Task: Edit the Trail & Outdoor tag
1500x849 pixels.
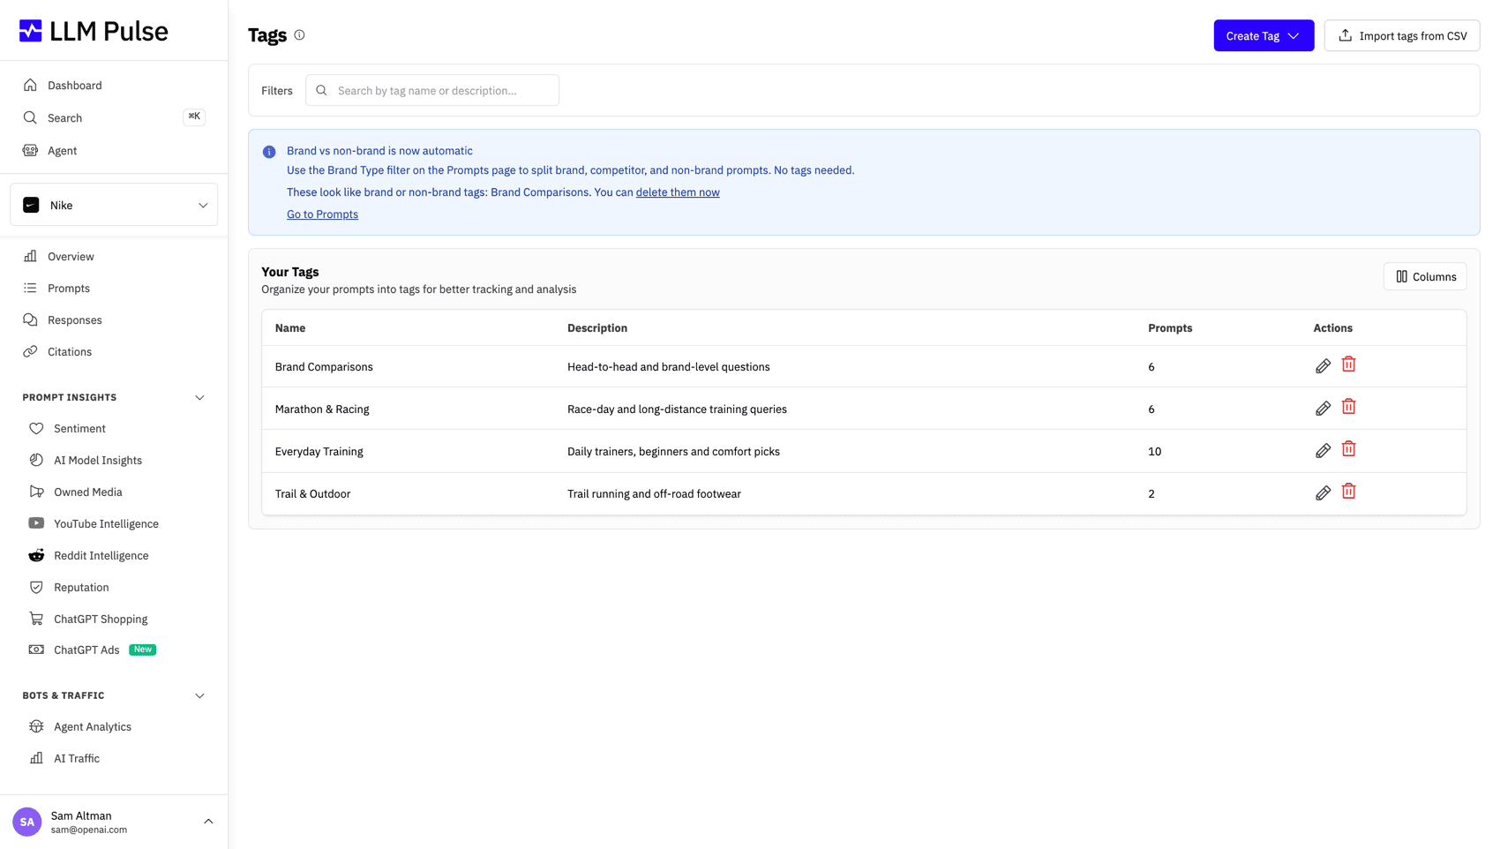Action: point(1323,493)
